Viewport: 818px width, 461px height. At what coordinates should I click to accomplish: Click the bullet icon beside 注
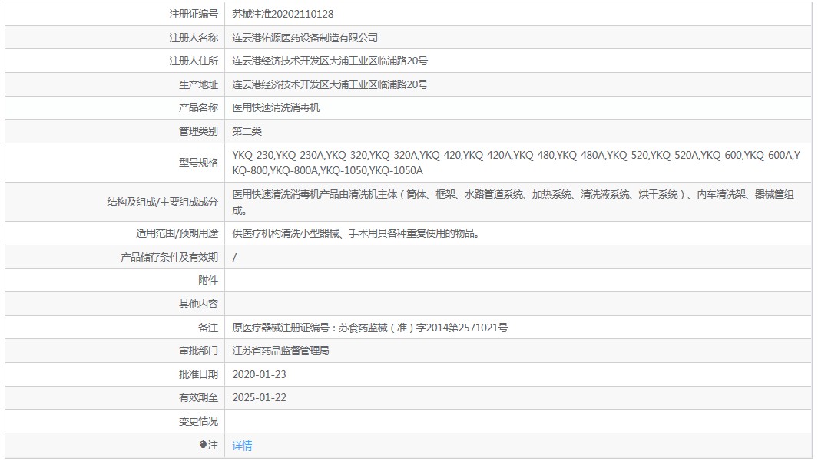[x=203, y=445]
